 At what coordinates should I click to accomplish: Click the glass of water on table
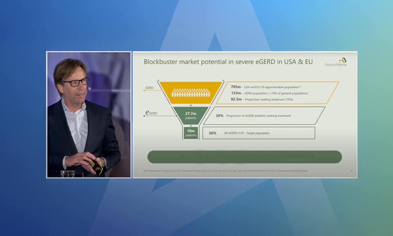[68, 174]
